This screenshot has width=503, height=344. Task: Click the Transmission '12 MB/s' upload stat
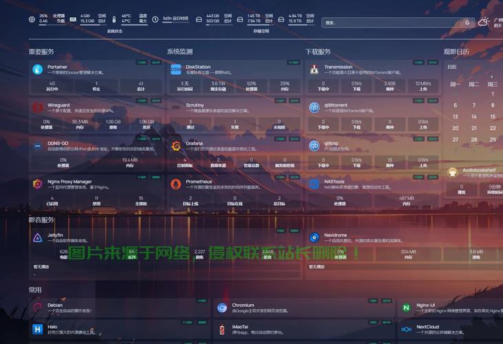[423, 86]
